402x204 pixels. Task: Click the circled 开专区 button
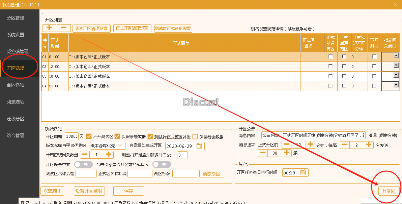click(x=389, y=191)
